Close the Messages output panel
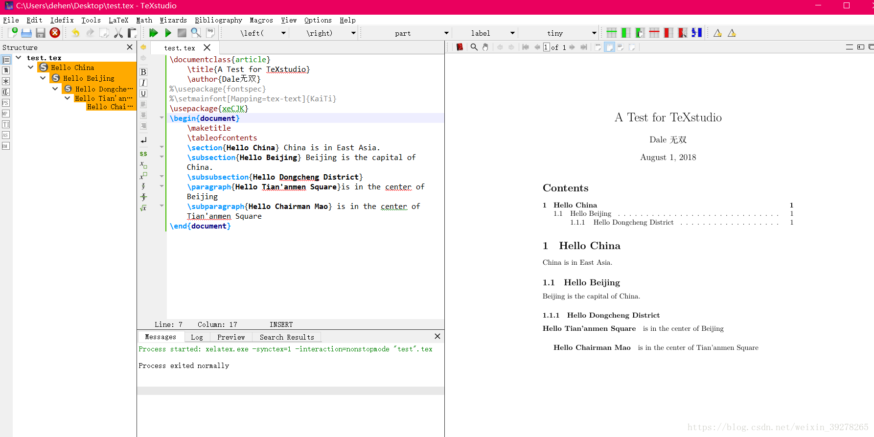The height and width of the screenshot is (437, 874). tap(437, 336)
